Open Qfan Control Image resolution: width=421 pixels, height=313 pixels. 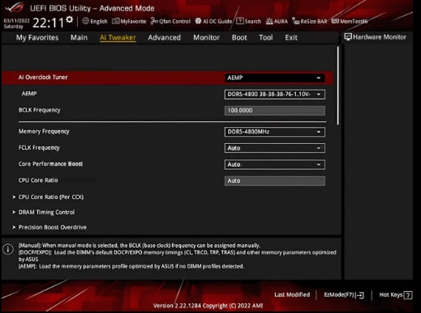coord(174,21)
